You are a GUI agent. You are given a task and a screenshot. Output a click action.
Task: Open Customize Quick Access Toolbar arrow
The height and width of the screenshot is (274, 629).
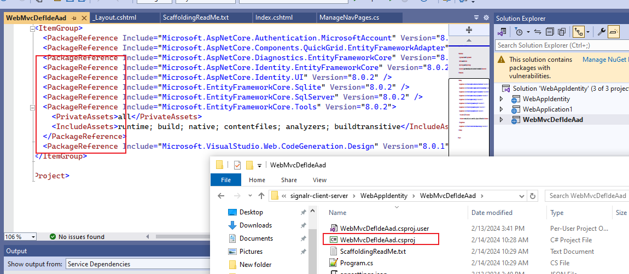point(260,165)
